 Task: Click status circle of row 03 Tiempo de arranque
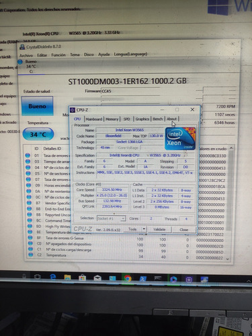pos(28,161)
